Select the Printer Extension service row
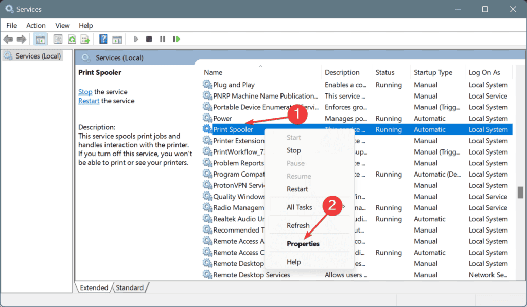 (357, 141)
